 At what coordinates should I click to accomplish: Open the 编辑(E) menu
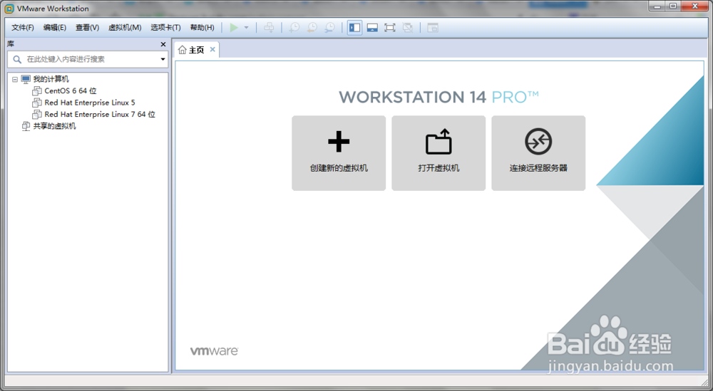coord(55,28)
